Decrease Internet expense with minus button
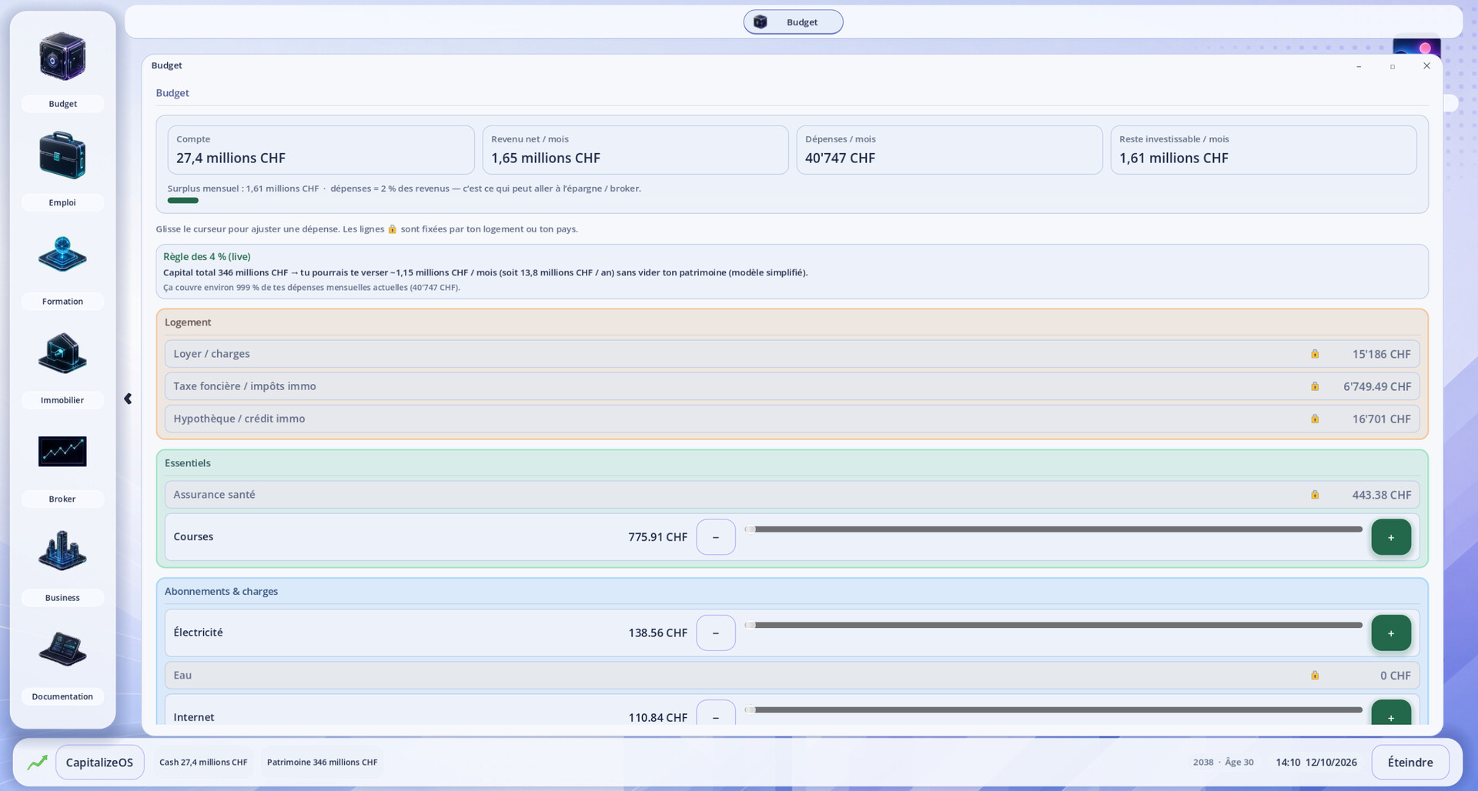Screen dimensions: 1478x791 coord(716,714)
